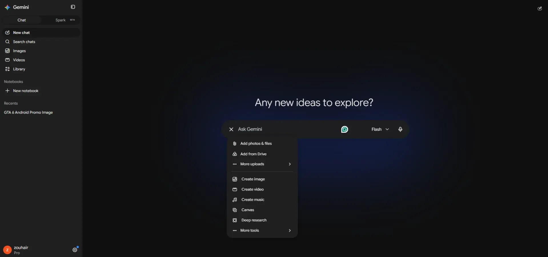Viewport: 548px width, 257px height.
Task: Open settings gear in sidebar
Action: [75, 250]
